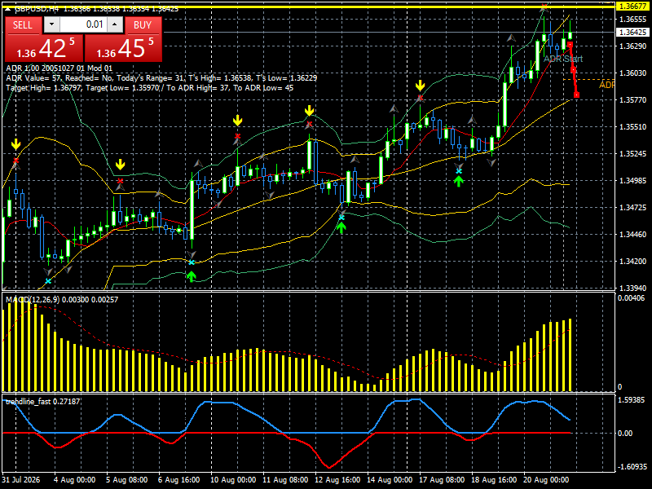
Task: Click the 1.35245 price scale value
Action: [x=632, y=153]
